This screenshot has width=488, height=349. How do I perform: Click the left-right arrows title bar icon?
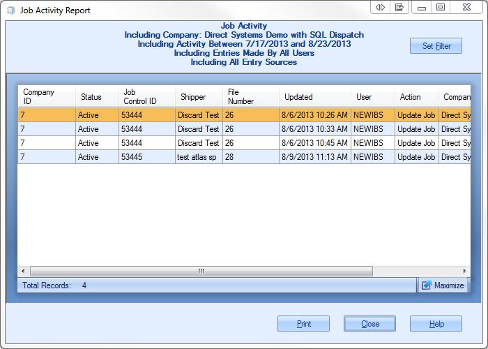(380, 8)
